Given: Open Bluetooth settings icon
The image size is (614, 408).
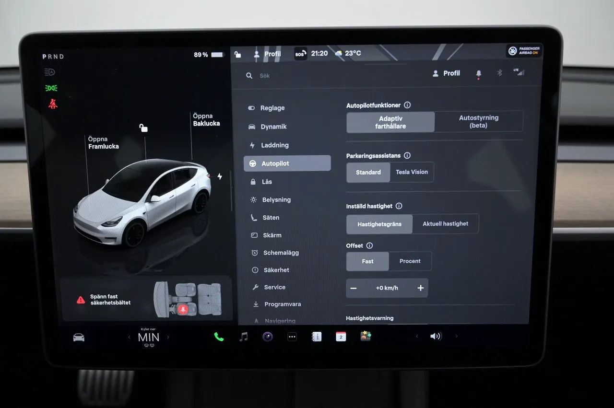Looking at the screenshot, I should click(x=499, y=73).
